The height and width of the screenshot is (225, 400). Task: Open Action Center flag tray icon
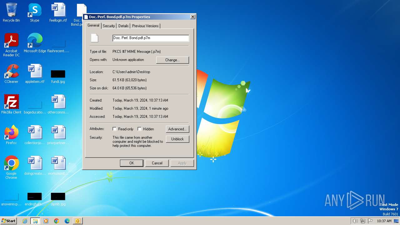click(x=370, y=221)
